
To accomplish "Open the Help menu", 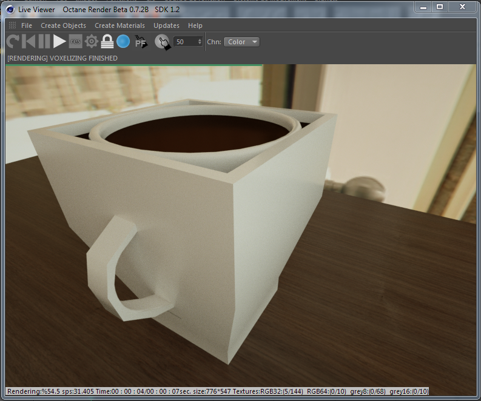I will [195, 25].
